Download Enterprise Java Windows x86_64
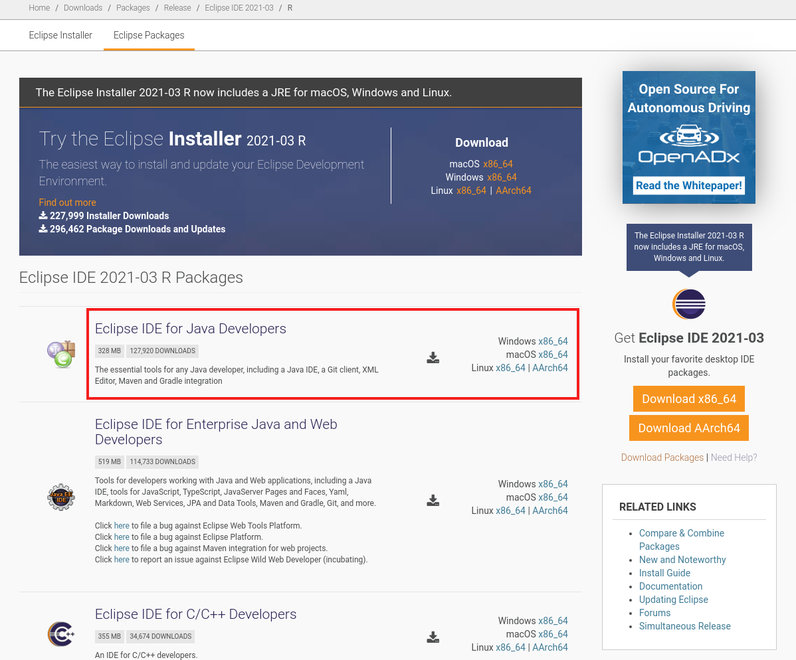The image size is (796, 660). point(553,483)
